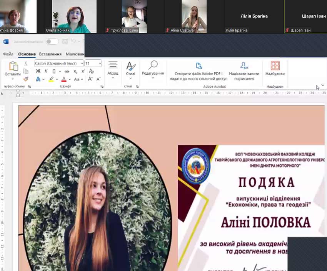327x271 pixels.
Task: Click the red font color A swatch
Action: tap(64, 79)
